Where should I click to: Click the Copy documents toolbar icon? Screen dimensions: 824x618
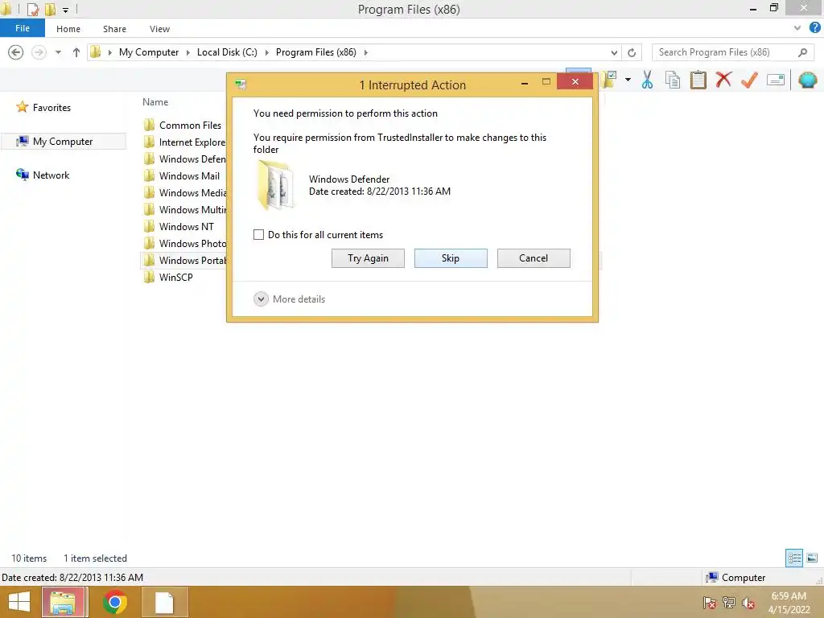(672, 80)
